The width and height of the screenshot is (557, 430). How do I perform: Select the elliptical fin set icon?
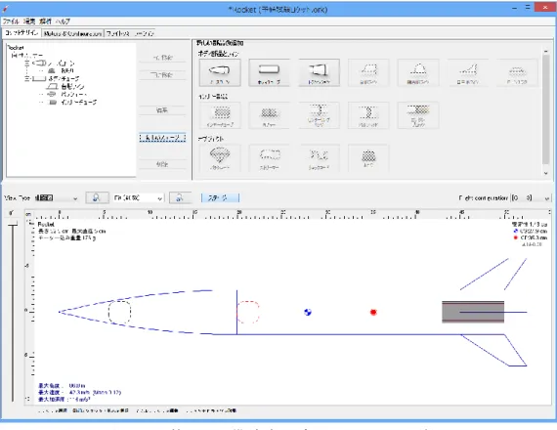pos(418,73)
